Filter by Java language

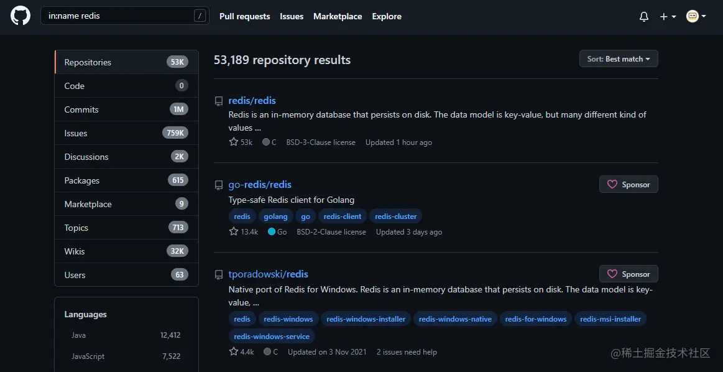[126, 335]
